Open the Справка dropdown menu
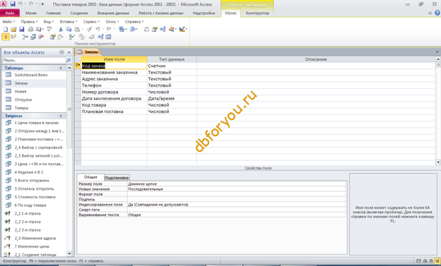 [x=134, y=21]
